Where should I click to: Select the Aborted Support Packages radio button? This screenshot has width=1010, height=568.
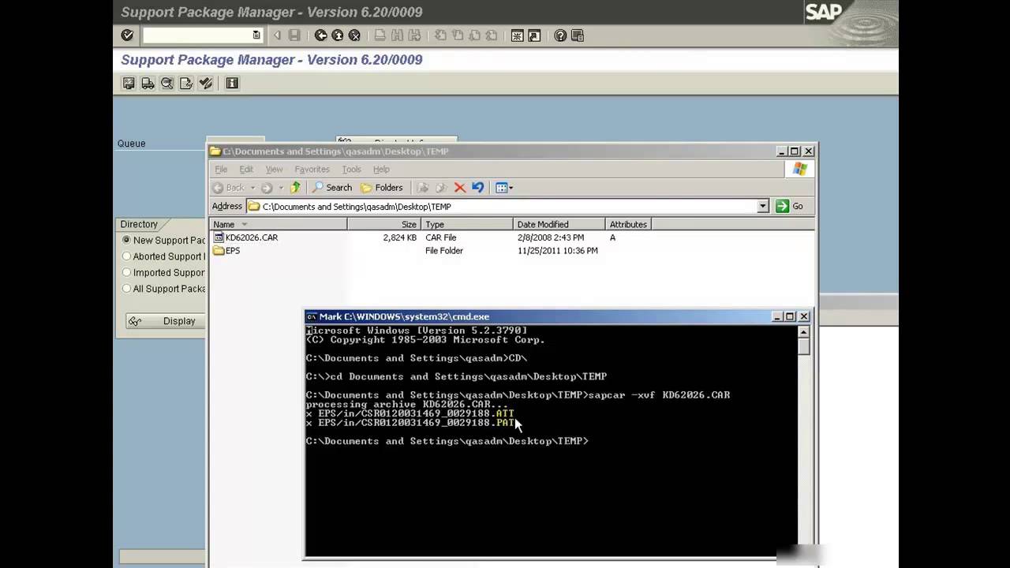(x=126, y=256)
